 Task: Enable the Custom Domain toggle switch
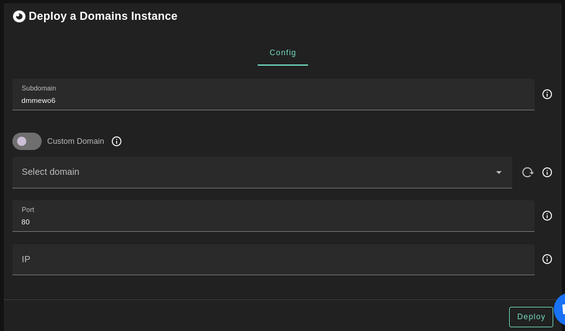click(x=27, y=141)
